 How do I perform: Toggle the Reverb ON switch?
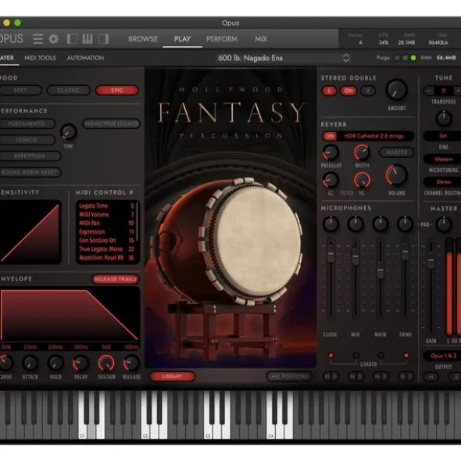(x=330, y=136)
